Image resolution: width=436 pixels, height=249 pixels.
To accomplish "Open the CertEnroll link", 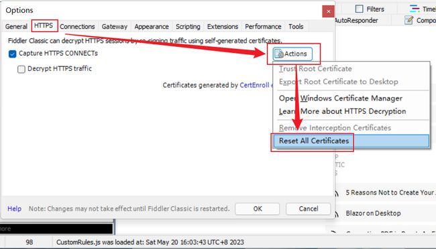I will pyautogui.click(x=254, y=85).
